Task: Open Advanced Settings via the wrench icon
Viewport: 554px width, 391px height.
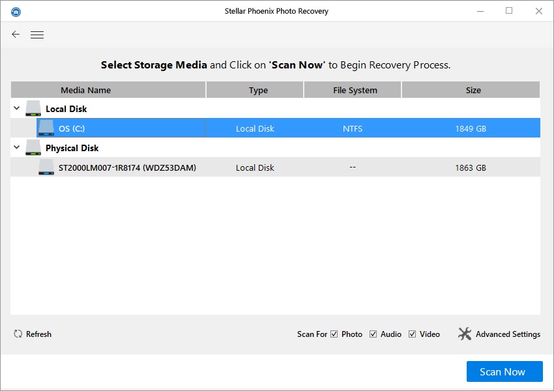Action: point(465,334)
